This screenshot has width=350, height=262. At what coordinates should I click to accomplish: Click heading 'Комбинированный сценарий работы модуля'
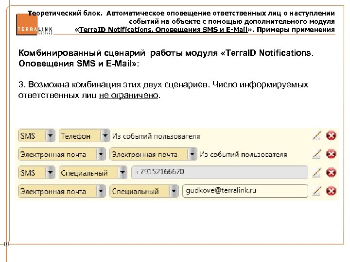(118, 53)
